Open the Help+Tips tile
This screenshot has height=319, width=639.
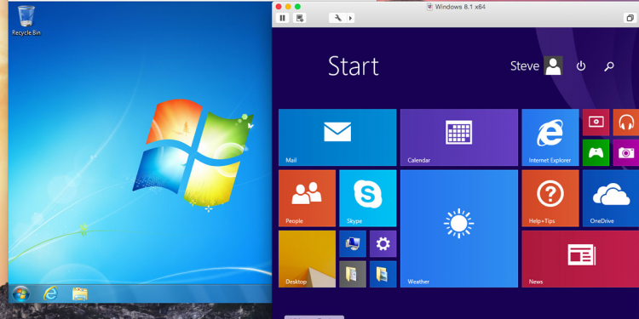(550, 198)
